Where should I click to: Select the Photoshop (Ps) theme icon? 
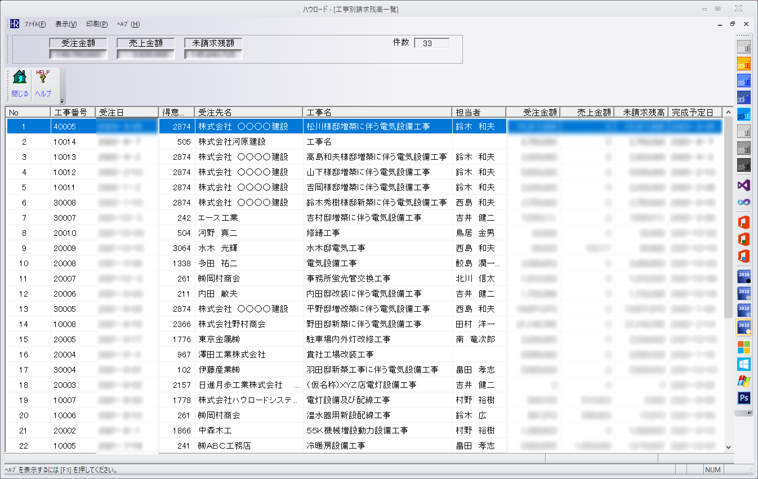[744, 398]
